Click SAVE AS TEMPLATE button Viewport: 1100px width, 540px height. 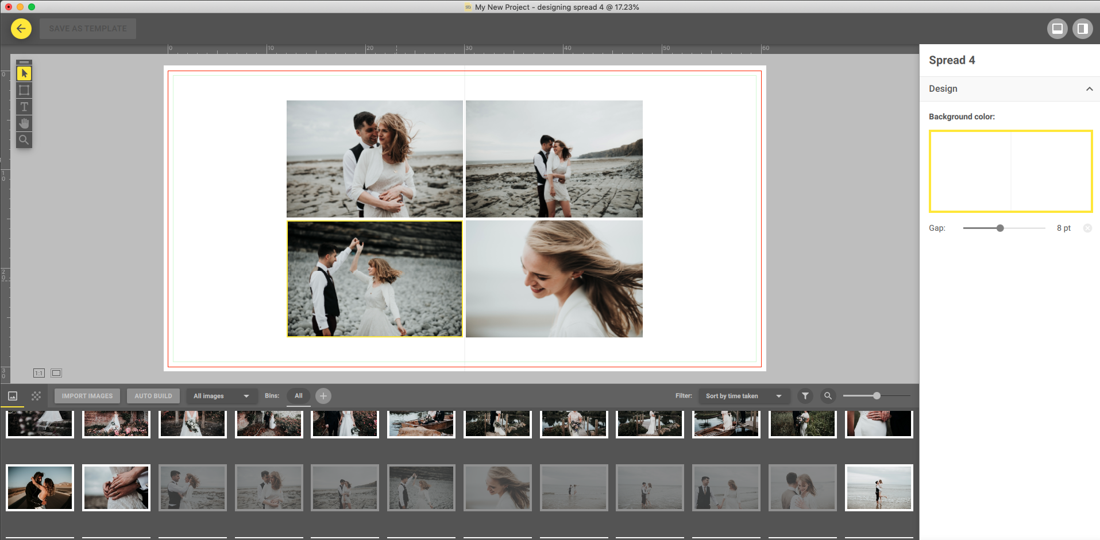pyautogui.click(x=88, y=28)
